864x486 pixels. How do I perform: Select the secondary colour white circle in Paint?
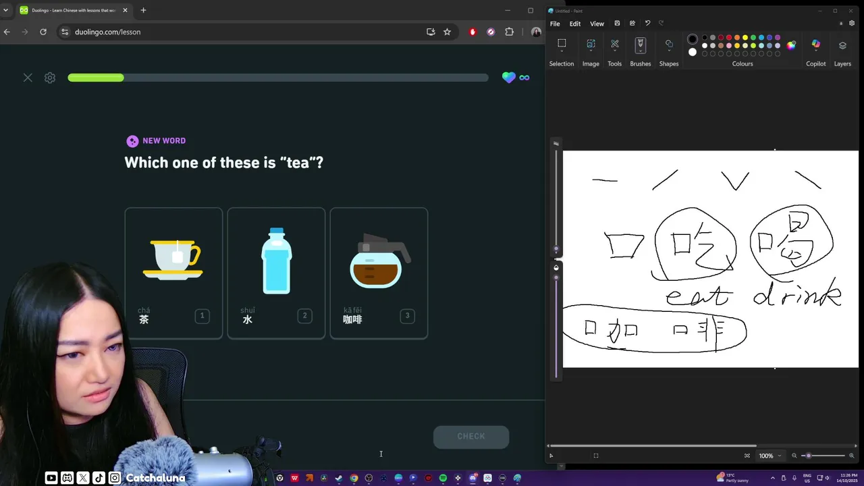click(693, 52)
